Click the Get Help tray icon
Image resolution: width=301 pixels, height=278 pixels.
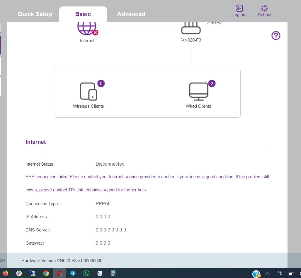pyautogui.click(x=256, y=274)
